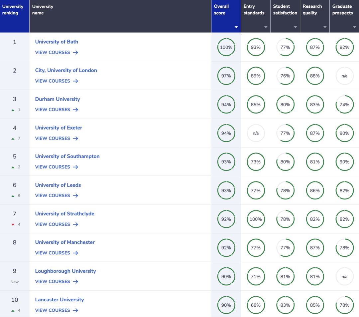The image size is (359, 317).
Task: Click City University's n/a graduate prospects circle
Action: tap(344, 76)
